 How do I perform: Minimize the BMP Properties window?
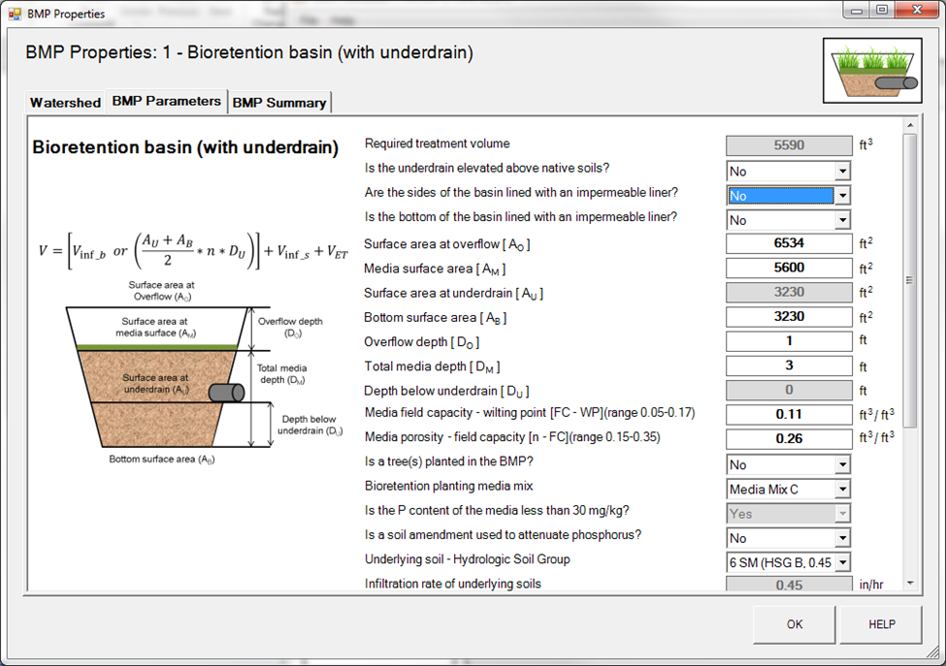coord(856,11)
